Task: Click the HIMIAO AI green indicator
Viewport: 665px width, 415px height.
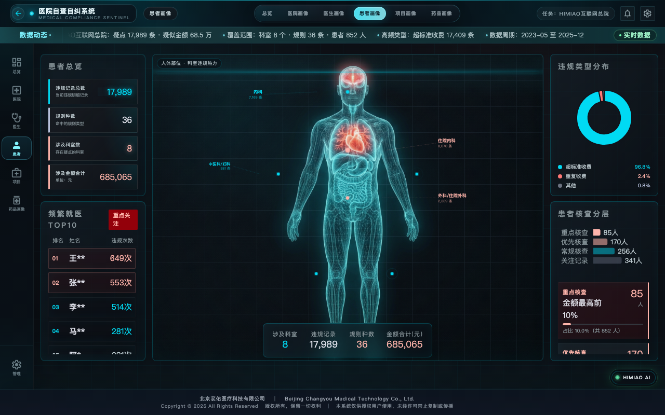Action: (x=617, y=378)
